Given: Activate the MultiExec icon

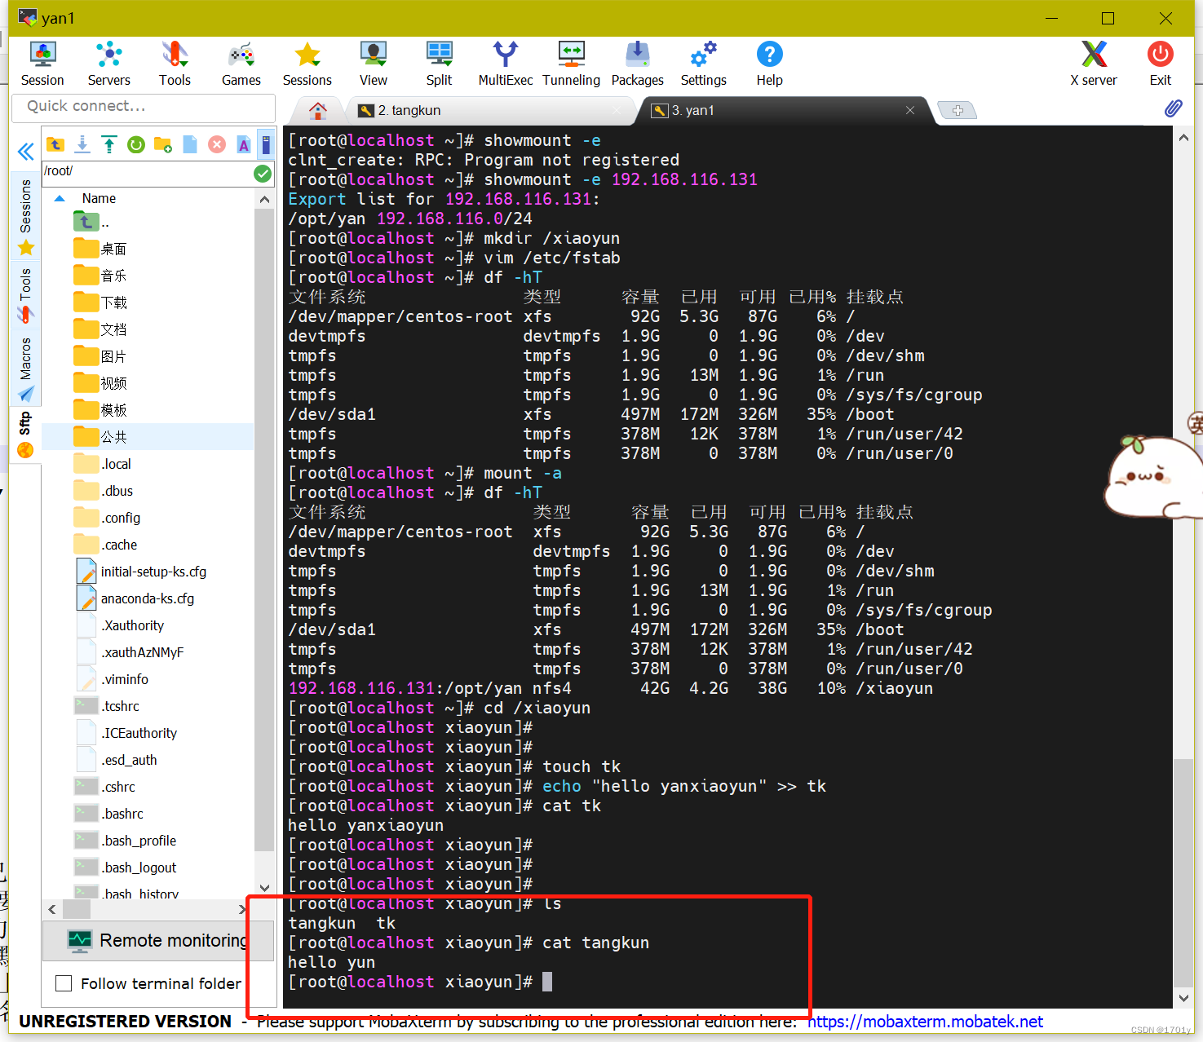Looking at the screenshot, I should [506, 63].
